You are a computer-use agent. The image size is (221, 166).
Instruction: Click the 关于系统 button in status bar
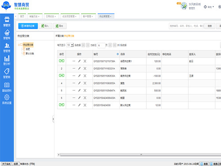(6, 164)
